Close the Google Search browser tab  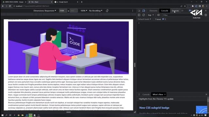coord(78,2)
